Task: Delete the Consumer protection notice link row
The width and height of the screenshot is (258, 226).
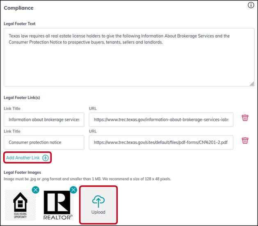Action: [x=245, y=140]
